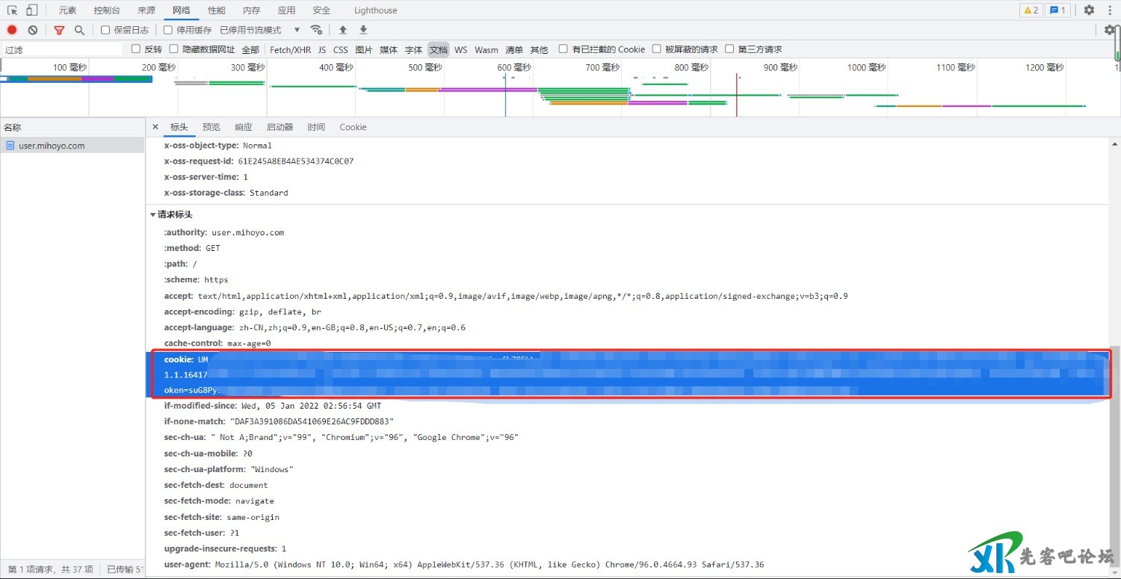Import HAR file with upload arrow
The height and width of the screenshot is (579, 1121).
343,30
